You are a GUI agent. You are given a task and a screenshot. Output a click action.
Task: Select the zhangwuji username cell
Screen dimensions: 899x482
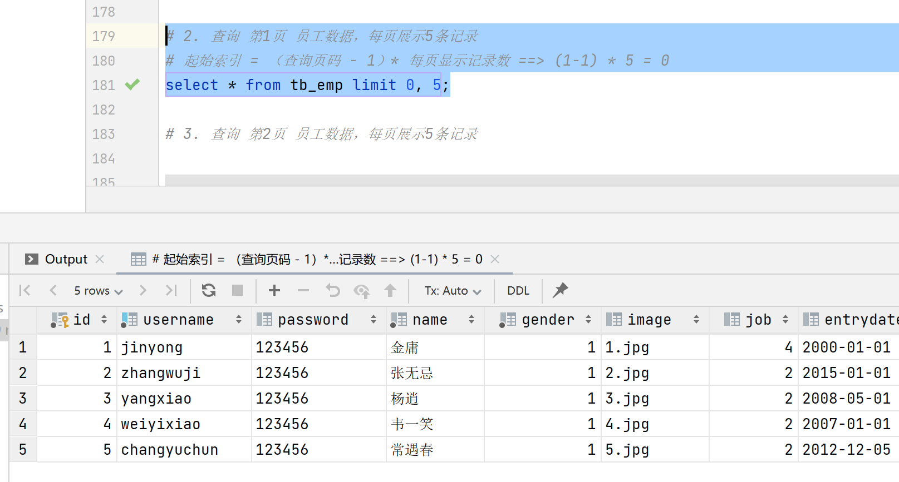pyautogui.click(x=184, y=373)
